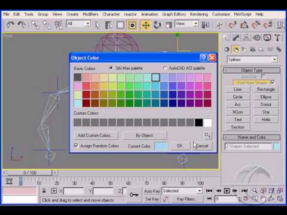Click the Line shape button
Image resolution: width=287 pixels, height=215 pixels.
(x=237, y=90)
